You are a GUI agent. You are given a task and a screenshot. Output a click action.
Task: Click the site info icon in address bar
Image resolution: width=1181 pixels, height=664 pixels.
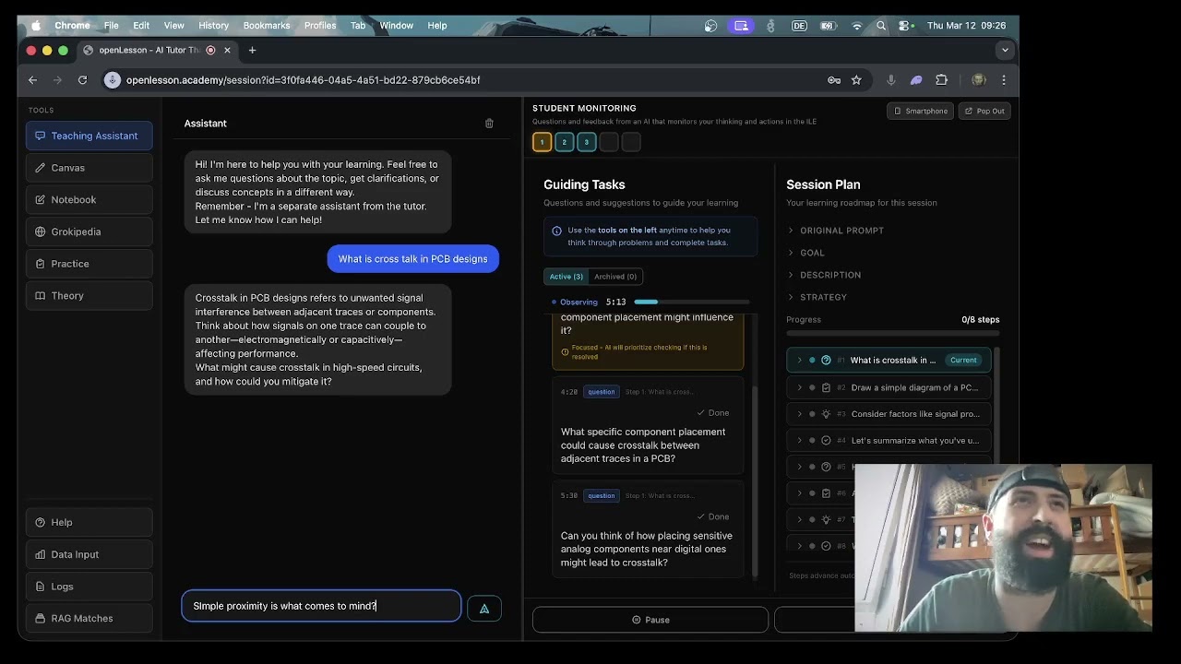pyautogui.click(x=113, y=80)
